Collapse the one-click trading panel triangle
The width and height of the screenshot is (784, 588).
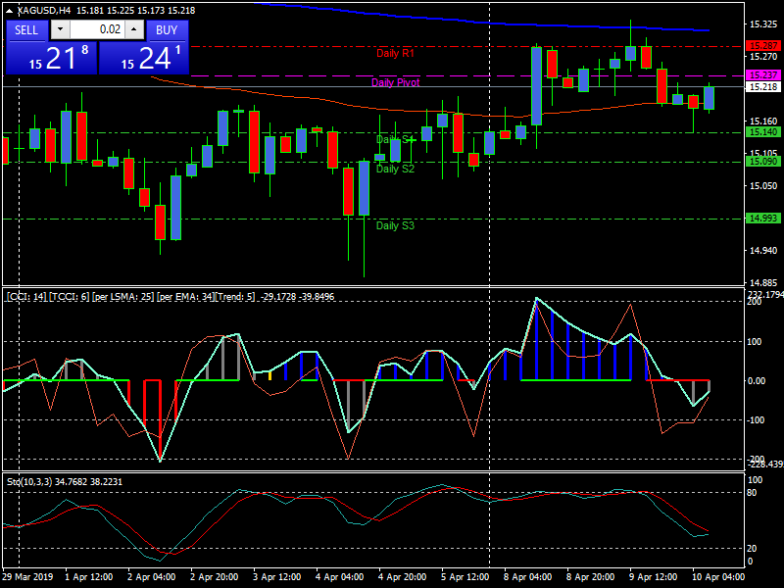point(10,10)
